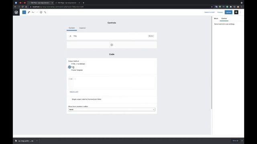Click the Preview button
The height and width of the screenshot is (144, 257).
point(220,12)
